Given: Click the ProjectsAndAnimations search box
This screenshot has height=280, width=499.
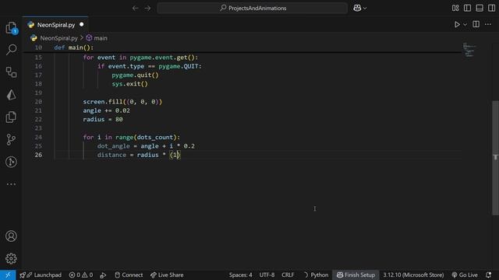Looking at the screenshot, I should 253,8.
